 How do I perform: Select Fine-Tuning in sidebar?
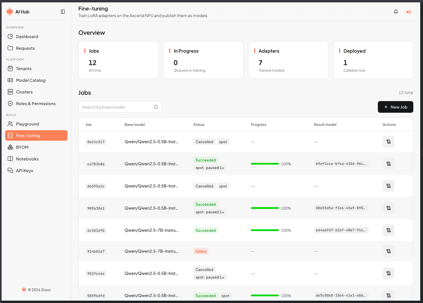point(36,136)
